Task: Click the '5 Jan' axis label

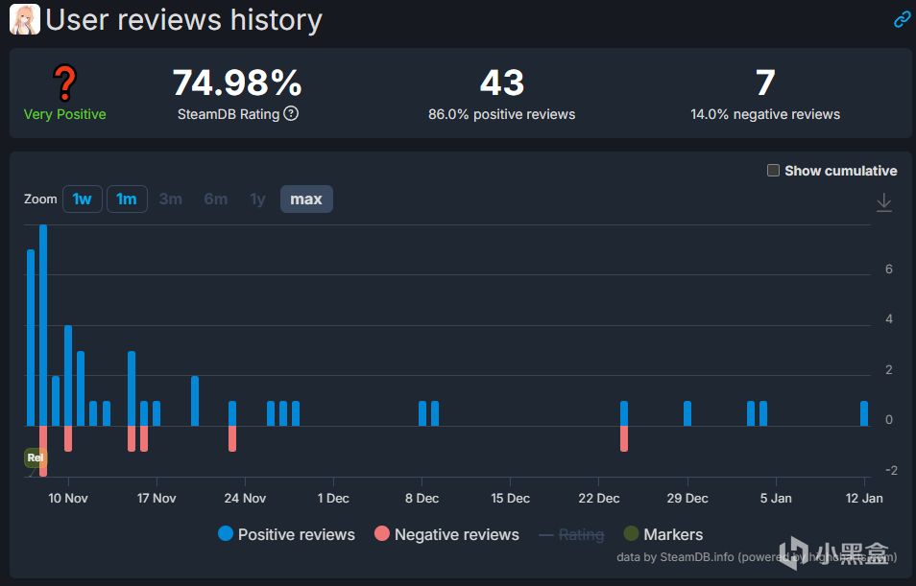Action: (x=776, y=498)
